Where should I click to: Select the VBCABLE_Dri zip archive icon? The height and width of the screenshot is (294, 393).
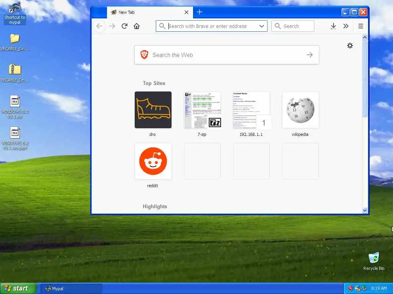(x=15, y=73)
